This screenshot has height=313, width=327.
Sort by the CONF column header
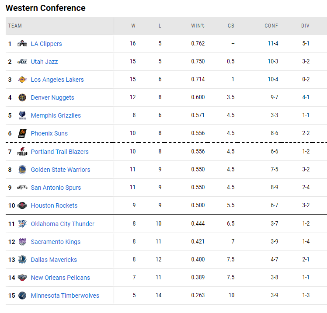[x=271, y=26]
